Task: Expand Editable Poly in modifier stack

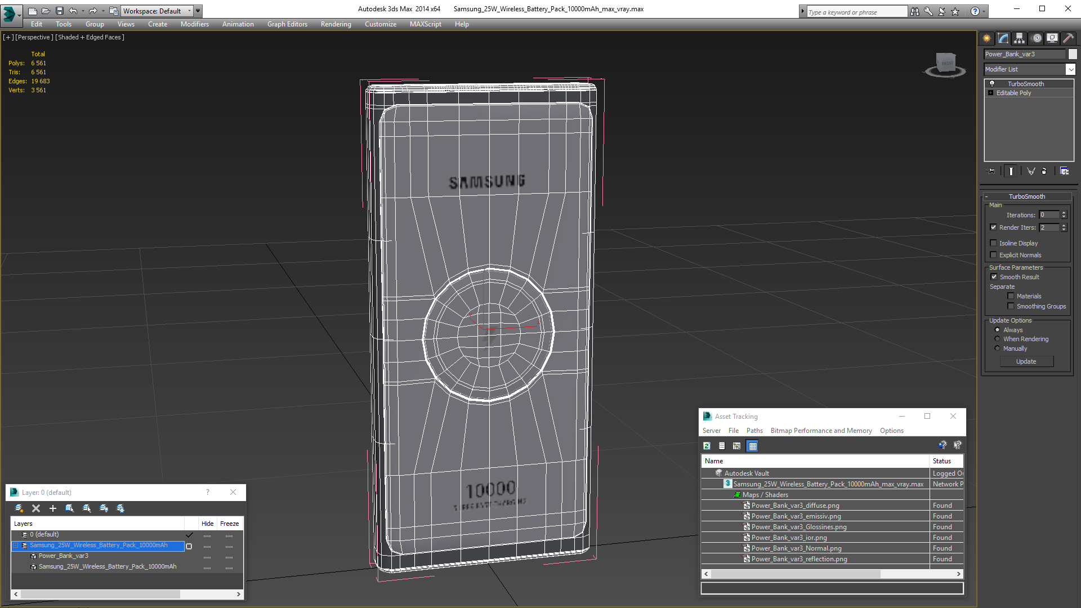Action: point(991,93)
